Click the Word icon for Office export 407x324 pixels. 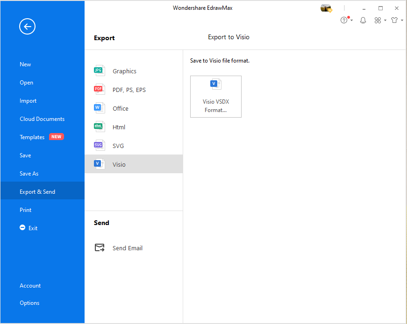point(99,108)
